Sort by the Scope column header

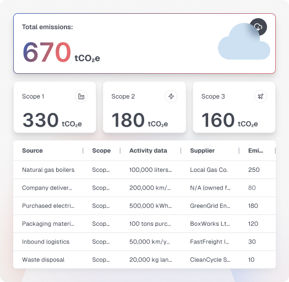coord(101,150)
